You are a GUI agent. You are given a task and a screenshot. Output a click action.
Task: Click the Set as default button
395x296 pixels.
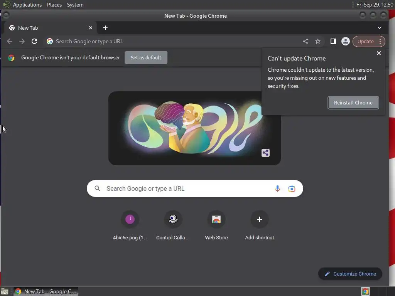(146, 58)
